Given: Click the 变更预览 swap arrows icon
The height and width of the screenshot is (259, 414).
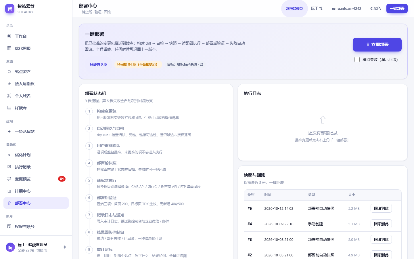Looking at the screenshot, I should tap(9, 179).
